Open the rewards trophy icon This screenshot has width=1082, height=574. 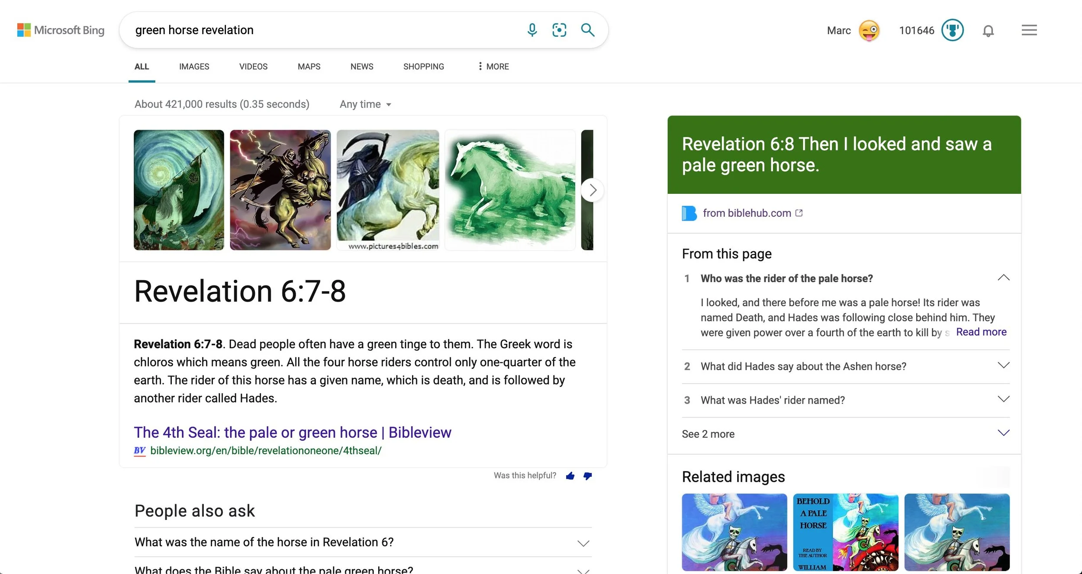[952, 30]
